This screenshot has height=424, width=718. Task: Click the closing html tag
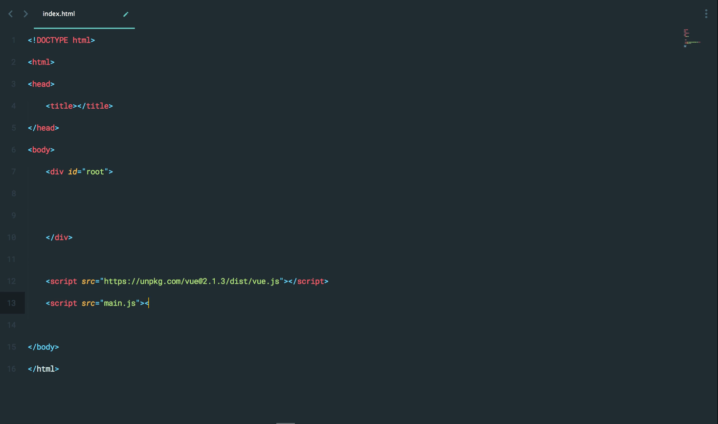44,369
